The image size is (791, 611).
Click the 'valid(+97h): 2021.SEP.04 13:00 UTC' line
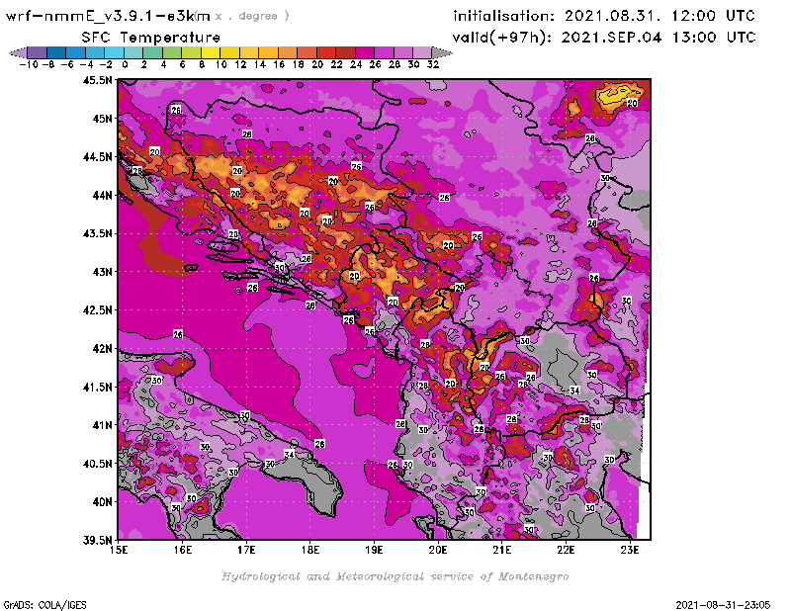point(604,38)
